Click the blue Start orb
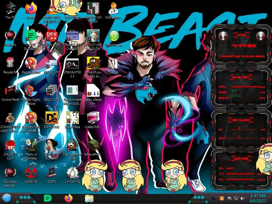Screen dimensions: 272x204 pyautogui.click(x=7, y=198)
